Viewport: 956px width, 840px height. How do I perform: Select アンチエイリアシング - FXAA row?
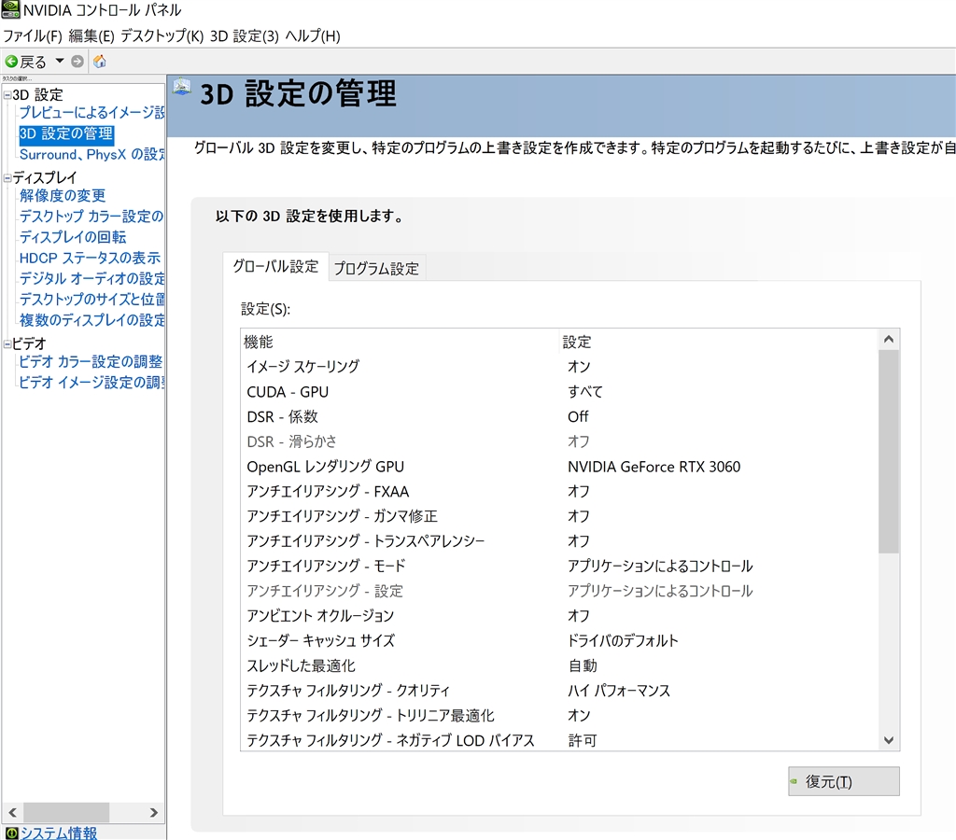pyautogui.click(x=559, y=491)
